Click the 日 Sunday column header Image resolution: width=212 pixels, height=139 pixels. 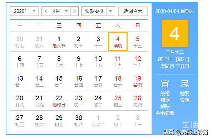(x=138, y=25)
